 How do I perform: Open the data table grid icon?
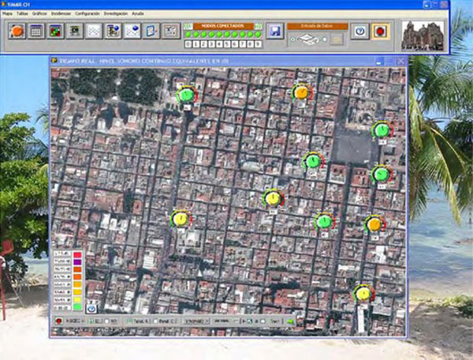(36, 32)
